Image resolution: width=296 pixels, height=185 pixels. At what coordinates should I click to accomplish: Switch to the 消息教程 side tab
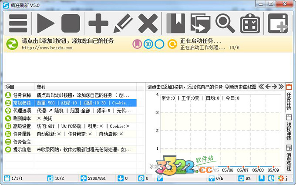coord(289,158)
